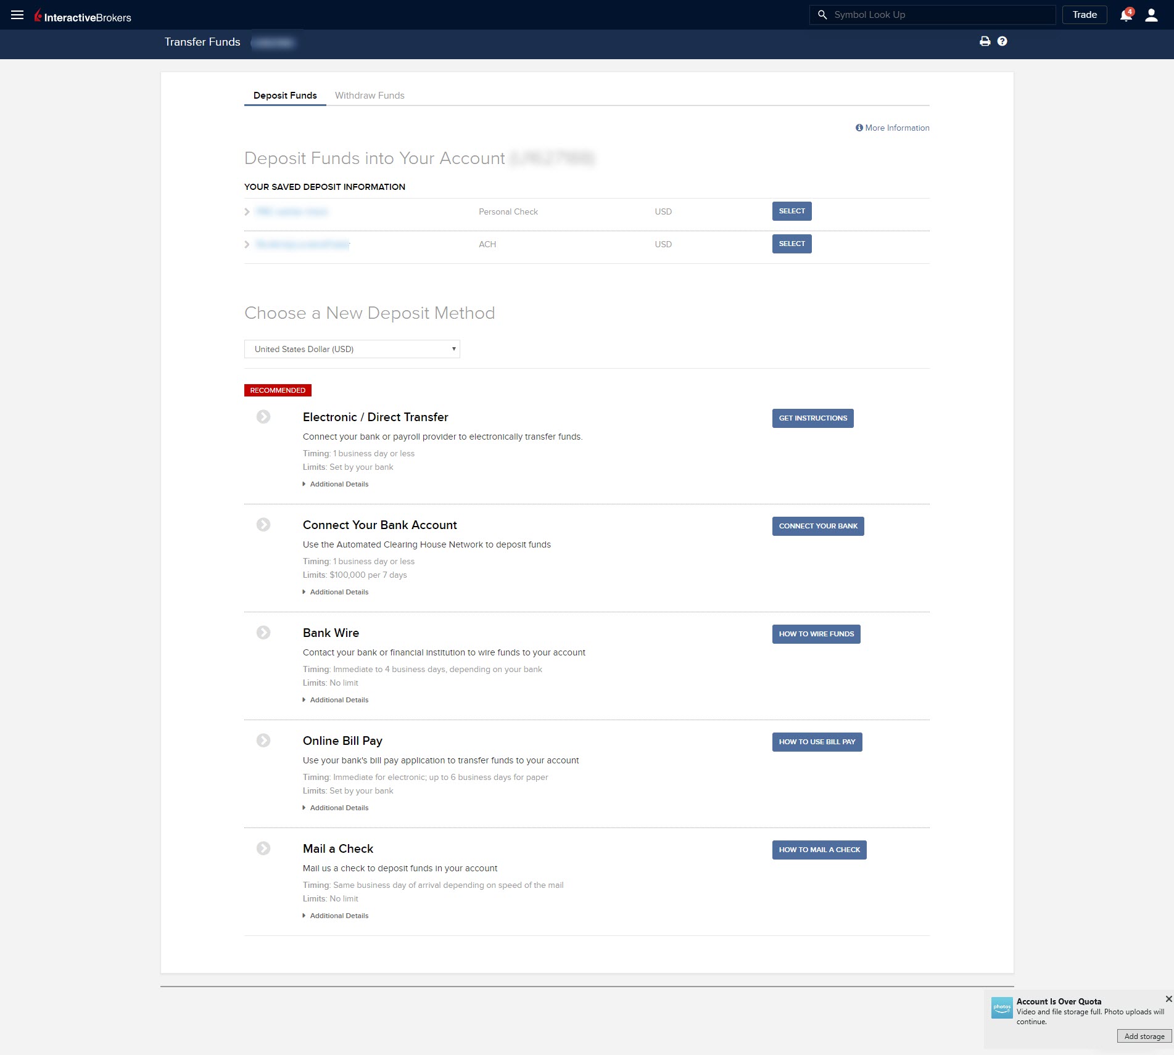Click the 'ACH' method text

pos(487,244)
